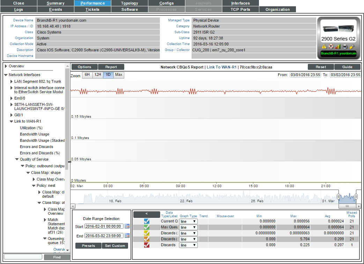Toggle the orange Discards series checkbox
364x264 pixels.
click(x=147, y=239)
